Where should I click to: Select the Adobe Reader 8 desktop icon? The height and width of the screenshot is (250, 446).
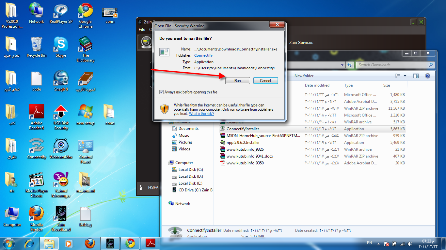tap(37, 117)
